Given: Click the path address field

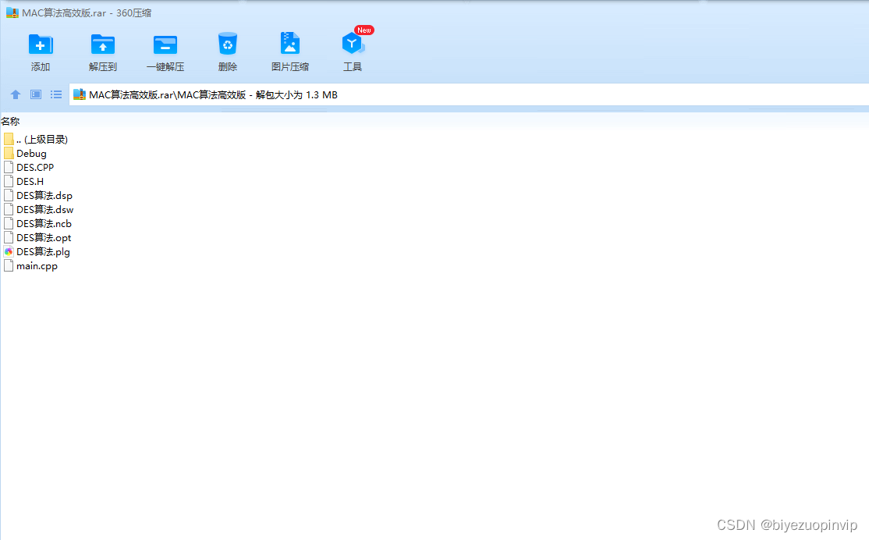Looking at the screenshot, I should tap(469, 94).
